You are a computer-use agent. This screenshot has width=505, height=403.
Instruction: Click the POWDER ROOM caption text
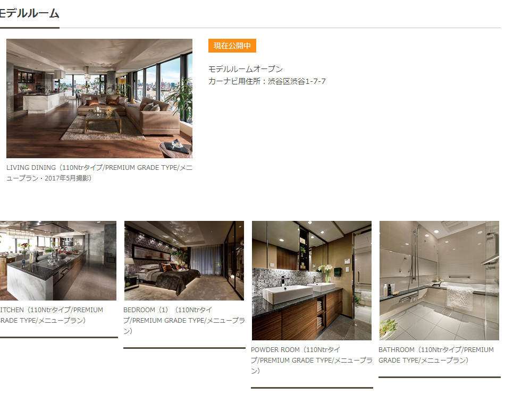(312, 360)
